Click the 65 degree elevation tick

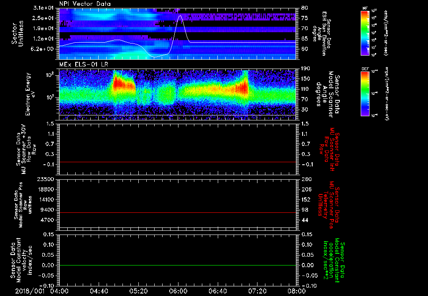[x=305, y=39]
